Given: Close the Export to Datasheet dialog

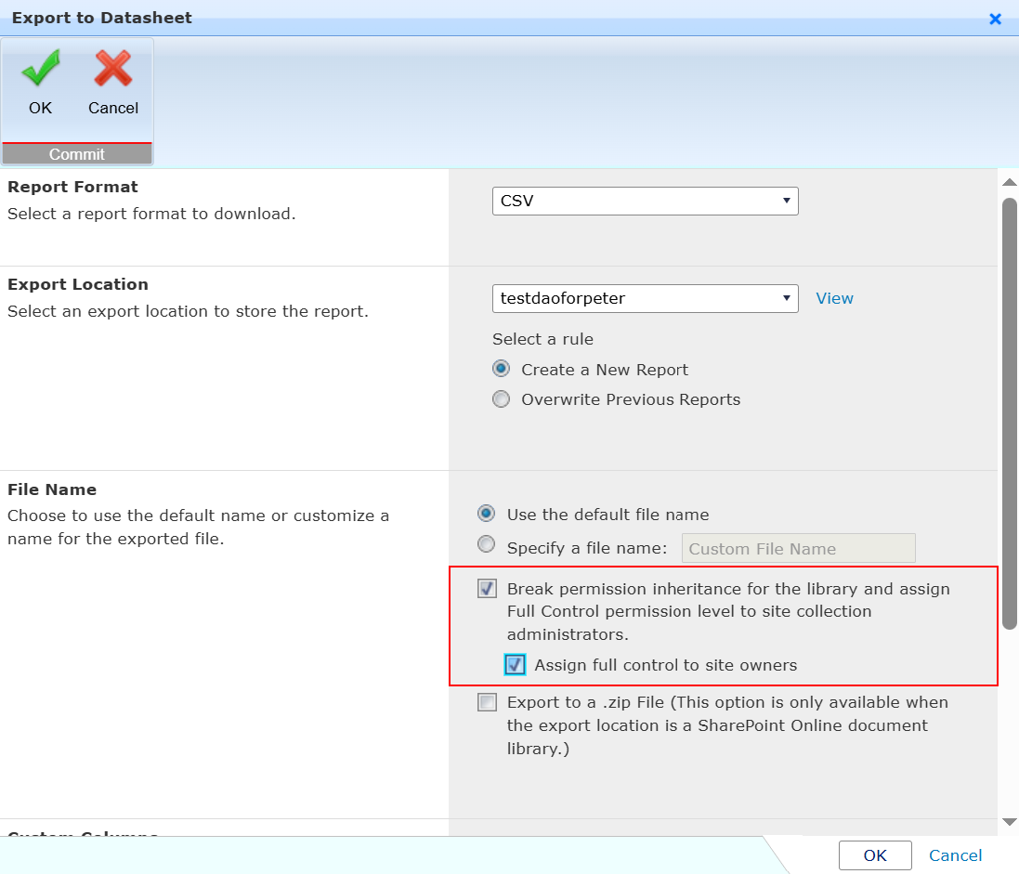Looking at the screenshot, I should click(995, 18).
